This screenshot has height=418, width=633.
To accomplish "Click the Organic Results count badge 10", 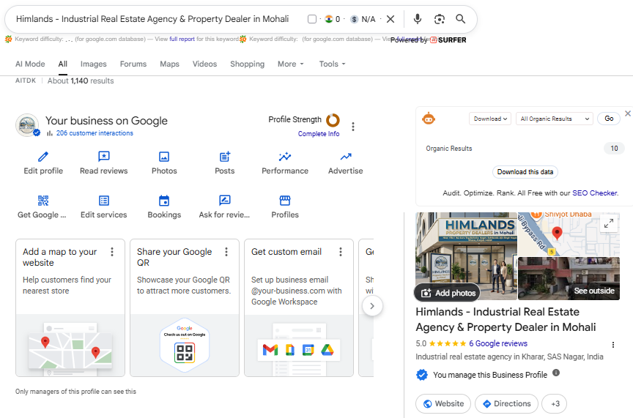I will pos(614,149).
